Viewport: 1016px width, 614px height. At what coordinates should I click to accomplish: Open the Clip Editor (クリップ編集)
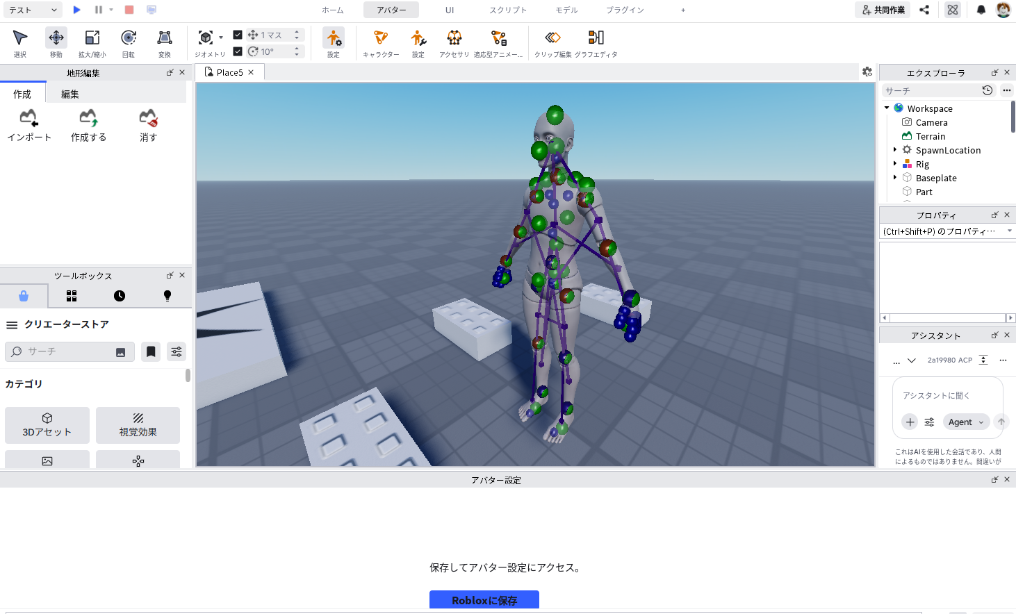click(553, 43)
